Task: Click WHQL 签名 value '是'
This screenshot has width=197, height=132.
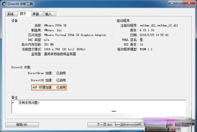Action: point(141,40)
